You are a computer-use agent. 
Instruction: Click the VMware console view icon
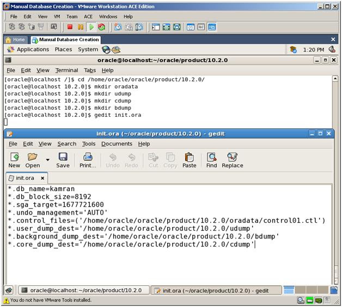click(x=212, y=27)
